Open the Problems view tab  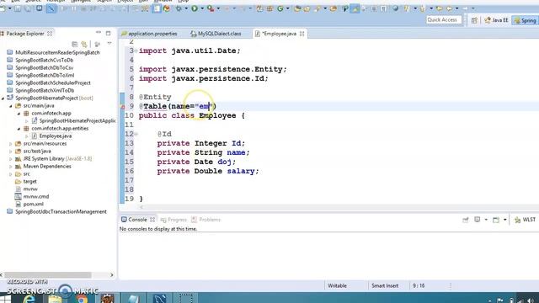click(x=205, y=220)
